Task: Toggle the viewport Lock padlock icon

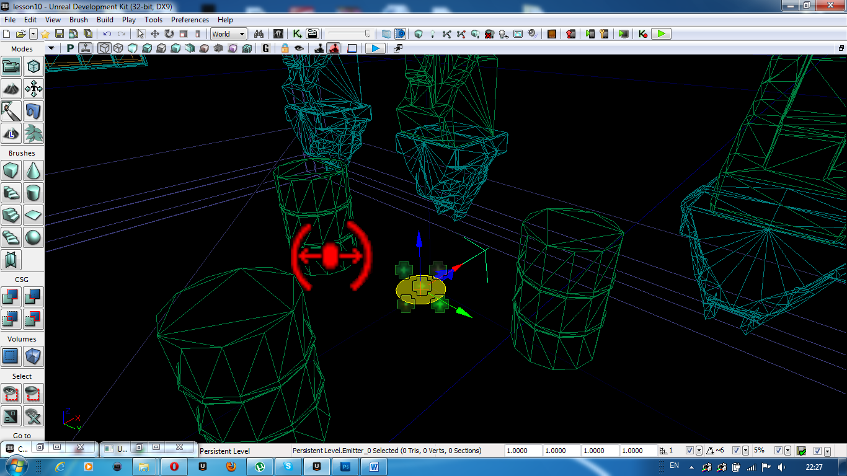Action: pyautogui.click(x=285, y=48)
